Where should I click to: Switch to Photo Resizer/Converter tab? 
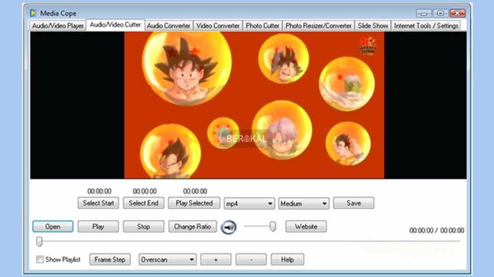[319, 26]
